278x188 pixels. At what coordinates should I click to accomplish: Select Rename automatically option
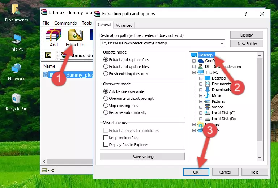coord(125,112)
